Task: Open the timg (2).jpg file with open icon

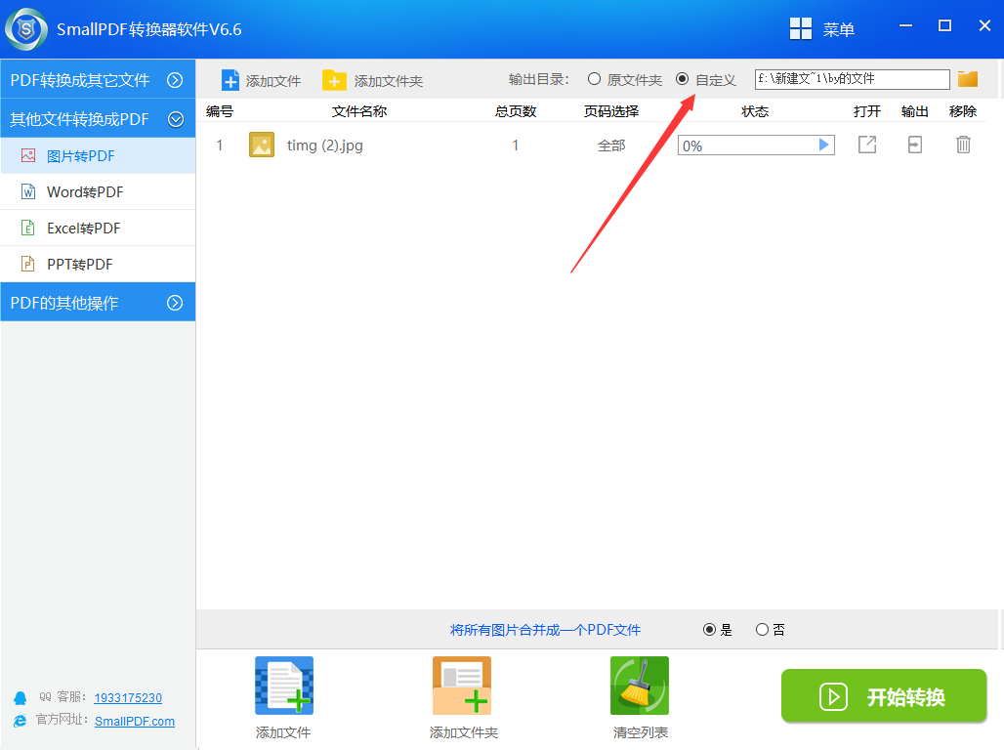Action: coord(867,145)
